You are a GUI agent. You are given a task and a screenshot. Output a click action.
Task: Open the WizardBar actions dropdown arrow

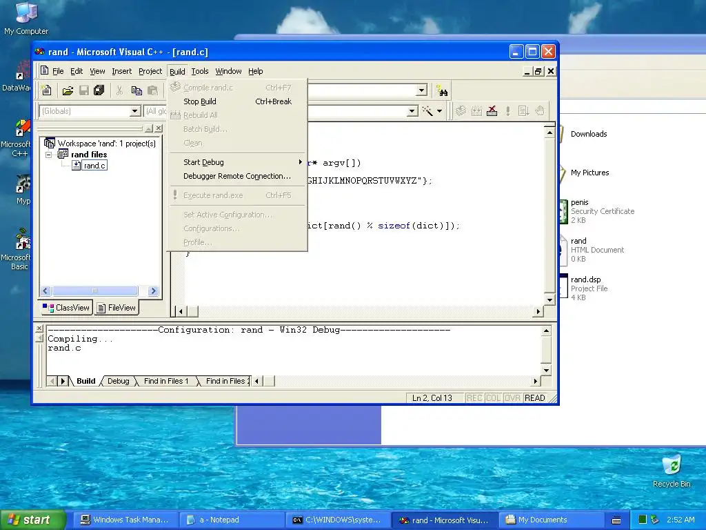point(439,111)
